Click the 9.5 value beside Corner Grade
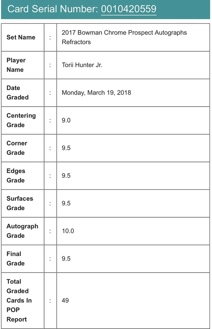This screenshot has height=329, width=212. 66,148
